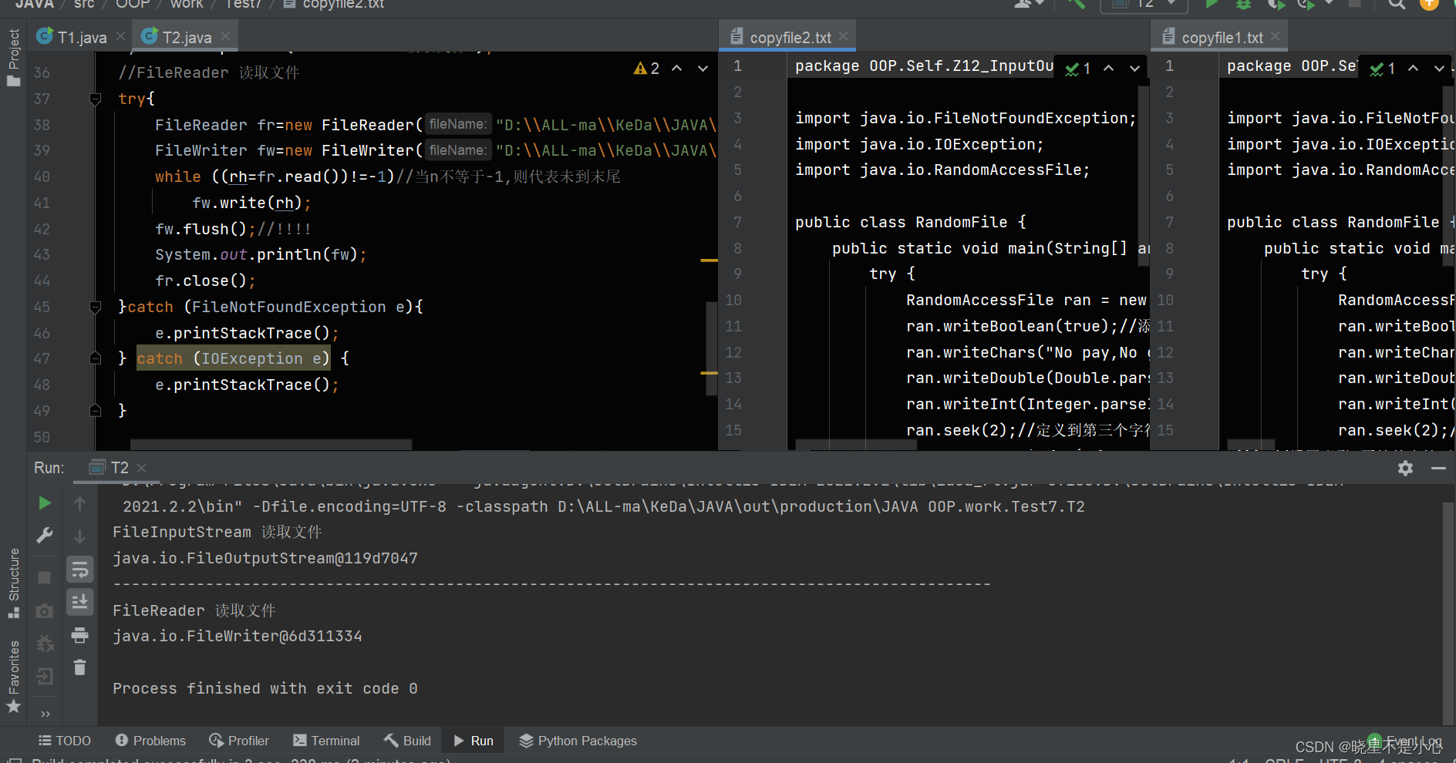Collapse catch block fold at line 45
This screenshot has width=1456, height=763.
[96, 307]
